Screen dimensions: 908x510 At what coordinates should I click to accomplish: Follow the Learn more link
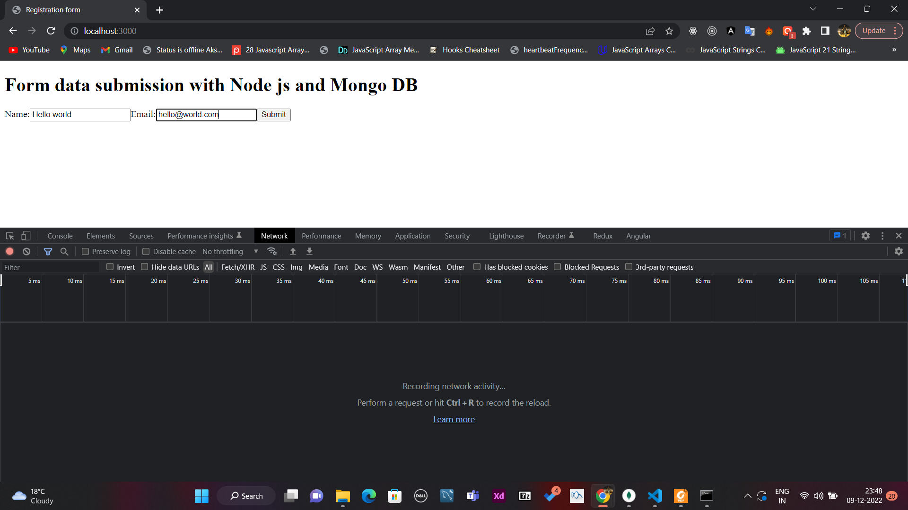tap(454, 419)
